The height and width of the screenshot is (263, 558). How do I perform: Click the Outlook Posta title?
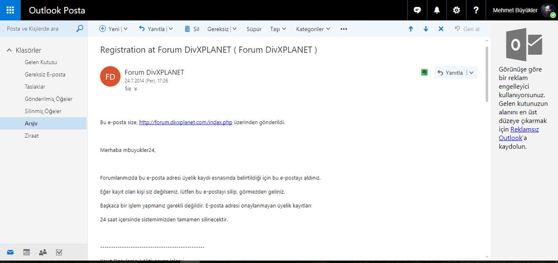tap(57, 10)
